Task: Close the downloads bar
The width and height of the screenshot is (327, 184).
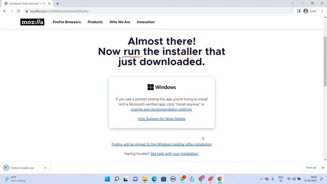Action: coord(323,168)
